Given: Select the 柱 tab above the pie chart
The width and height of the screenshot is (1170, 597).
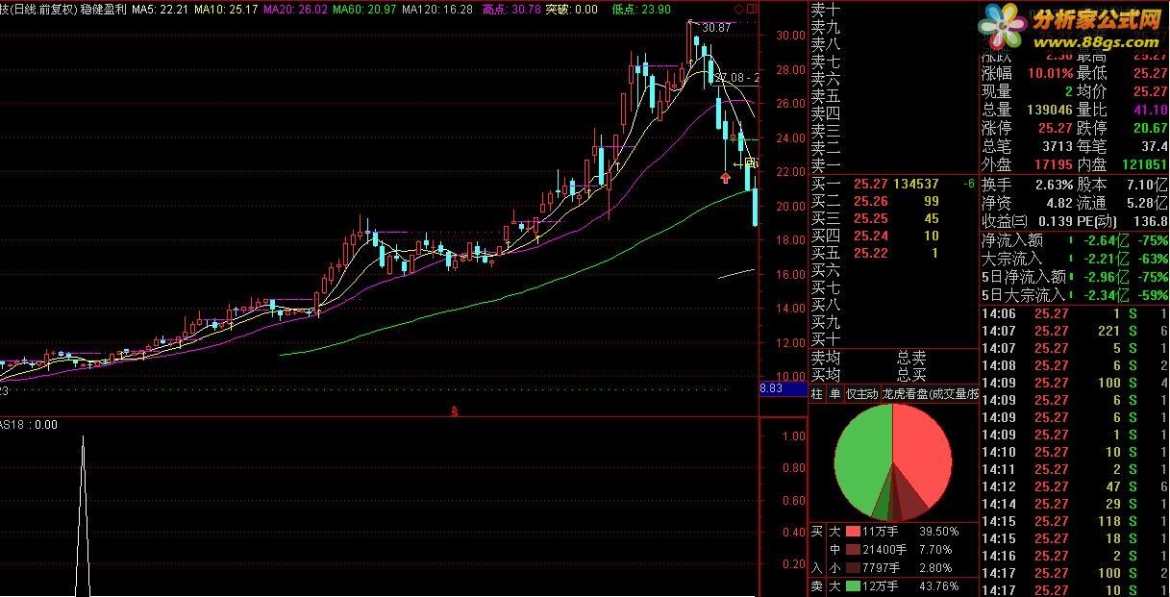Looking at the screenshot, I should (x=817, y=394).
